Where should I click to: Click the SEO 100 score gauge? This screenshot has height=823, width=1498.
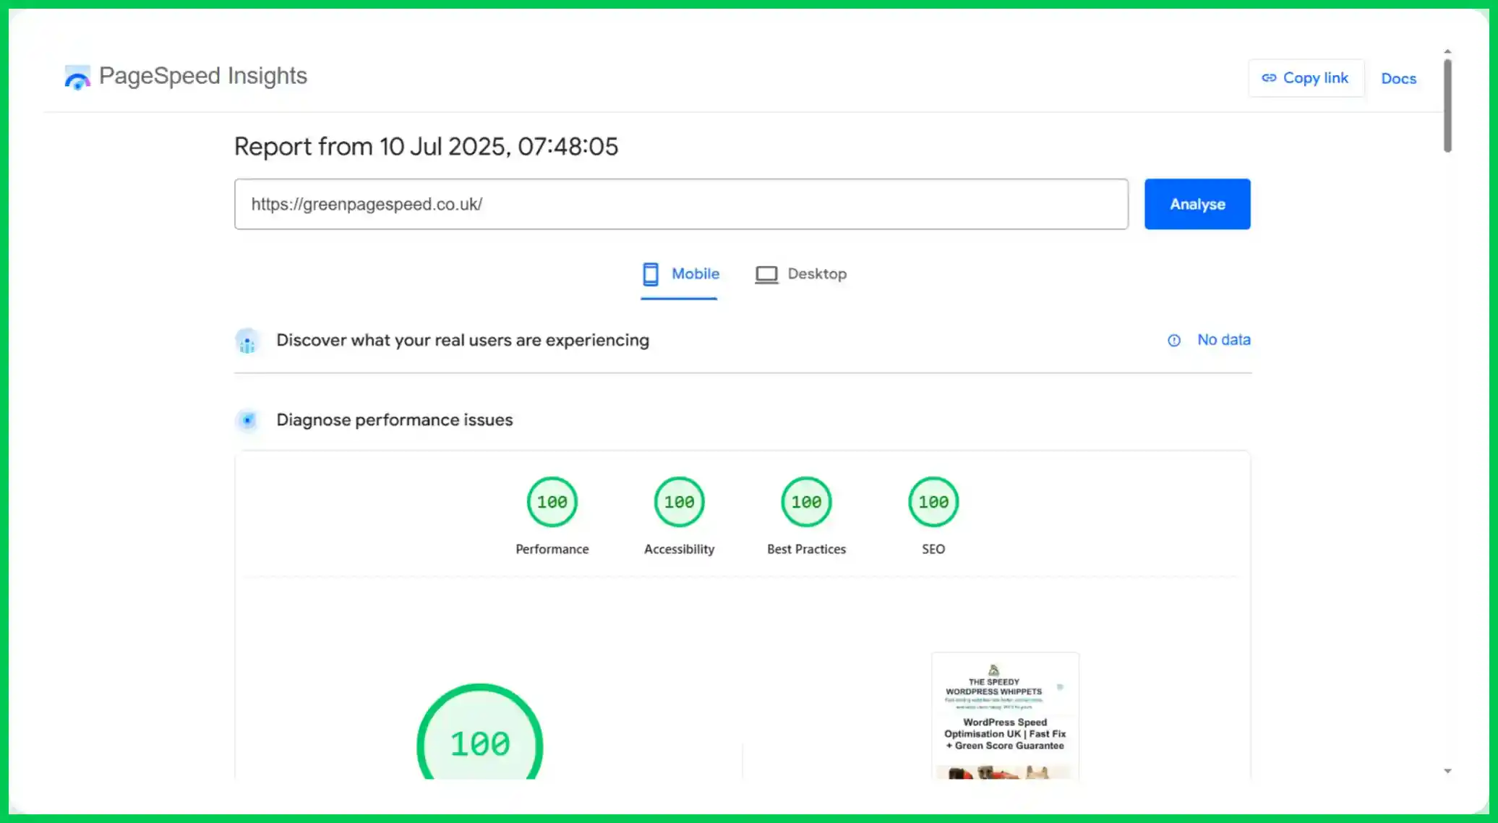coord(933,502)
